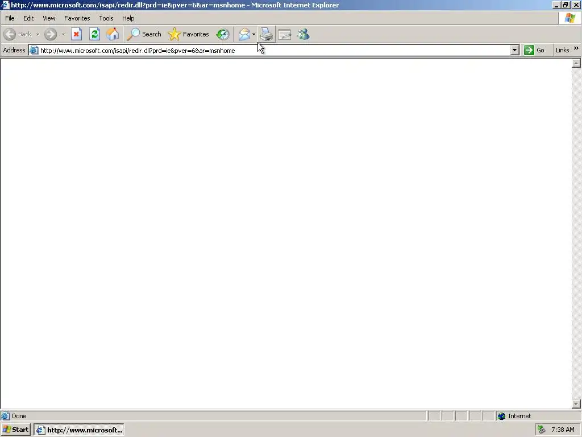Viewport: 582px width, 437px height.
Task: Open the Favorites menu in the menu bar
Action: (77, 18)
